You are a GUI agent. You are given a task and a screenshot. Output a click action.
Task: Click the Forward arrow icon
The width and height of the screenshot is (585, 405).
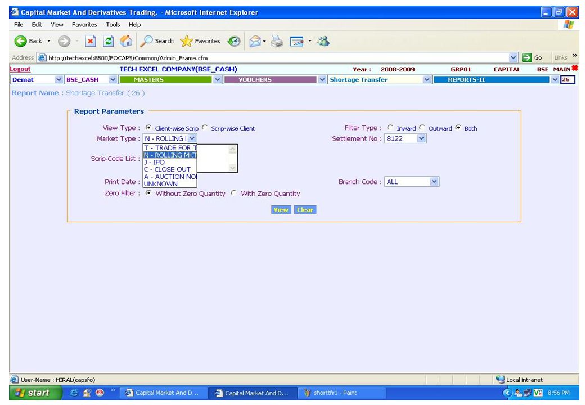[x=64, y=41]
